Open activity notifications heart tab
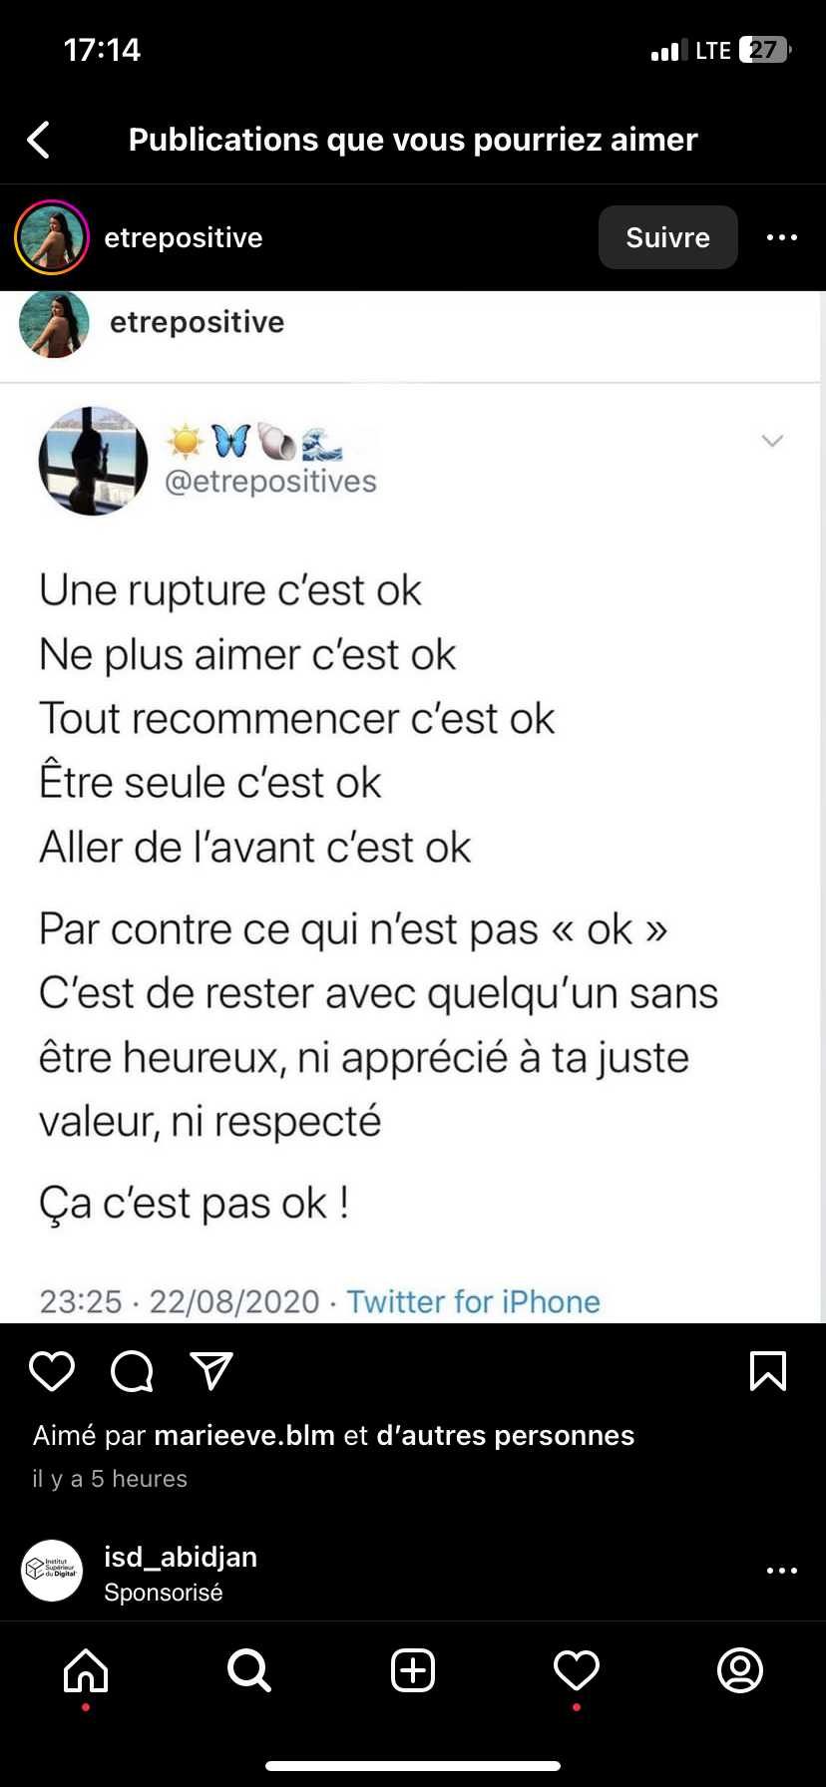This screenshot has height=1787, width=826. click(577, 1670)
